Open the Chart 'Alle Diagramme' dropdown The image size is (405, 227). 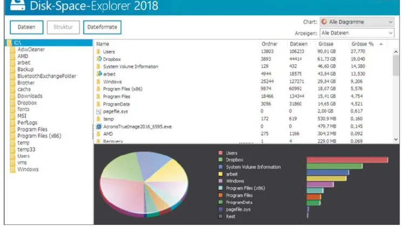(x=357, y=22)
